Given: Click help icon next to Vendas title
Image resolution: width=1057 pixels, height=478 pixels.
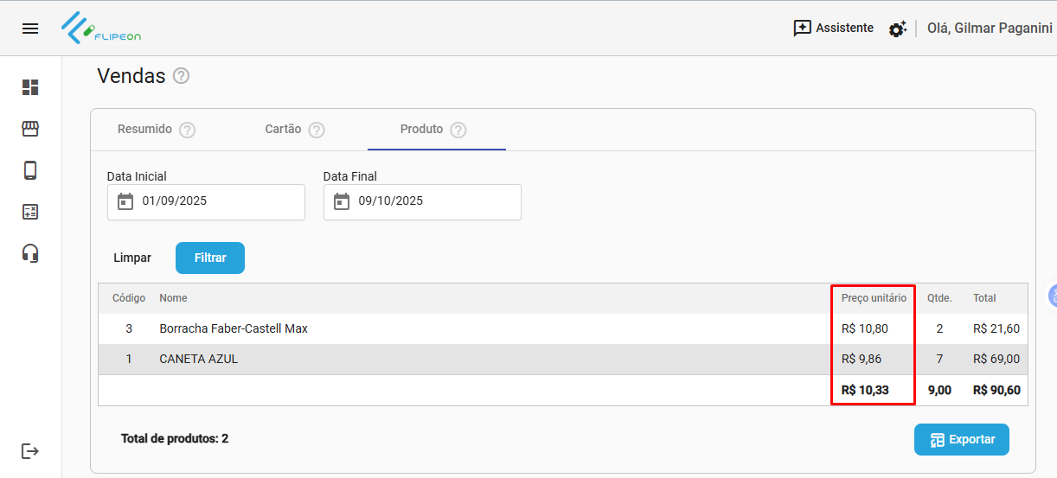Looking at the screenshot, I should [x=181, y=76].
